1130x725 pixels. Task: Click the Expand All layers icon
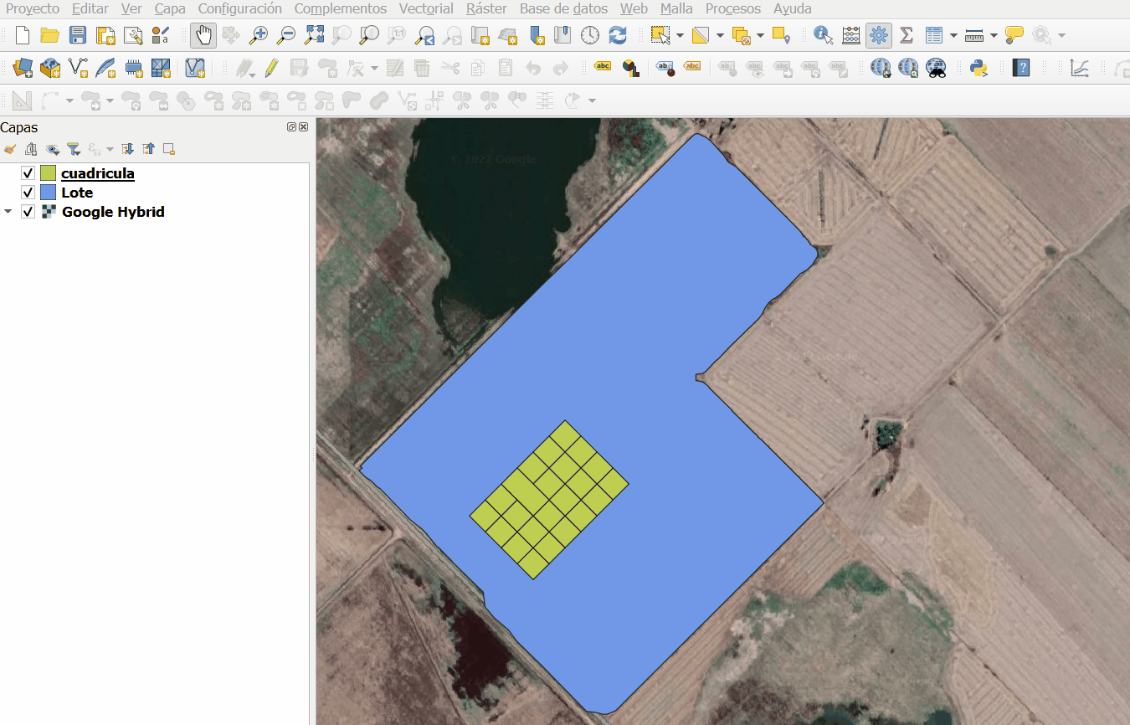tap(127, 149)
